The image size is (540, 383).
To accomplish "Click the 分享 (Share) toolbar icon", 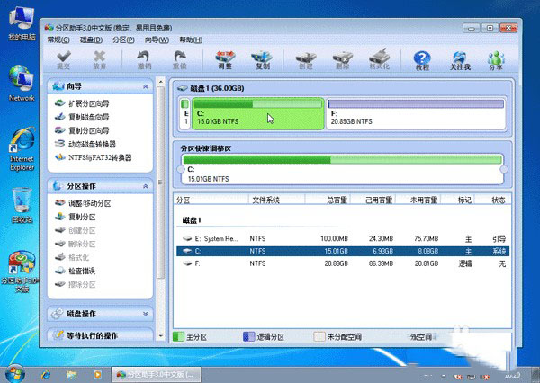I will tap(496, 59).
